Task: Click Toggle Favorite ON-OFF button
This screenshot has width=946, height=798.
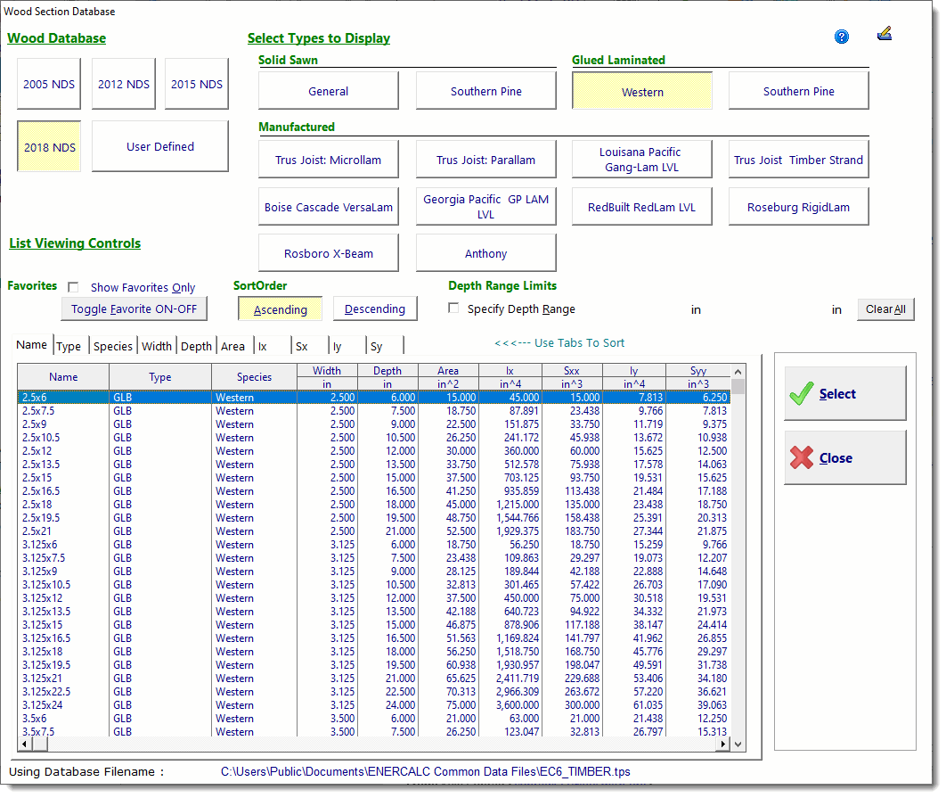Action: 134,309
